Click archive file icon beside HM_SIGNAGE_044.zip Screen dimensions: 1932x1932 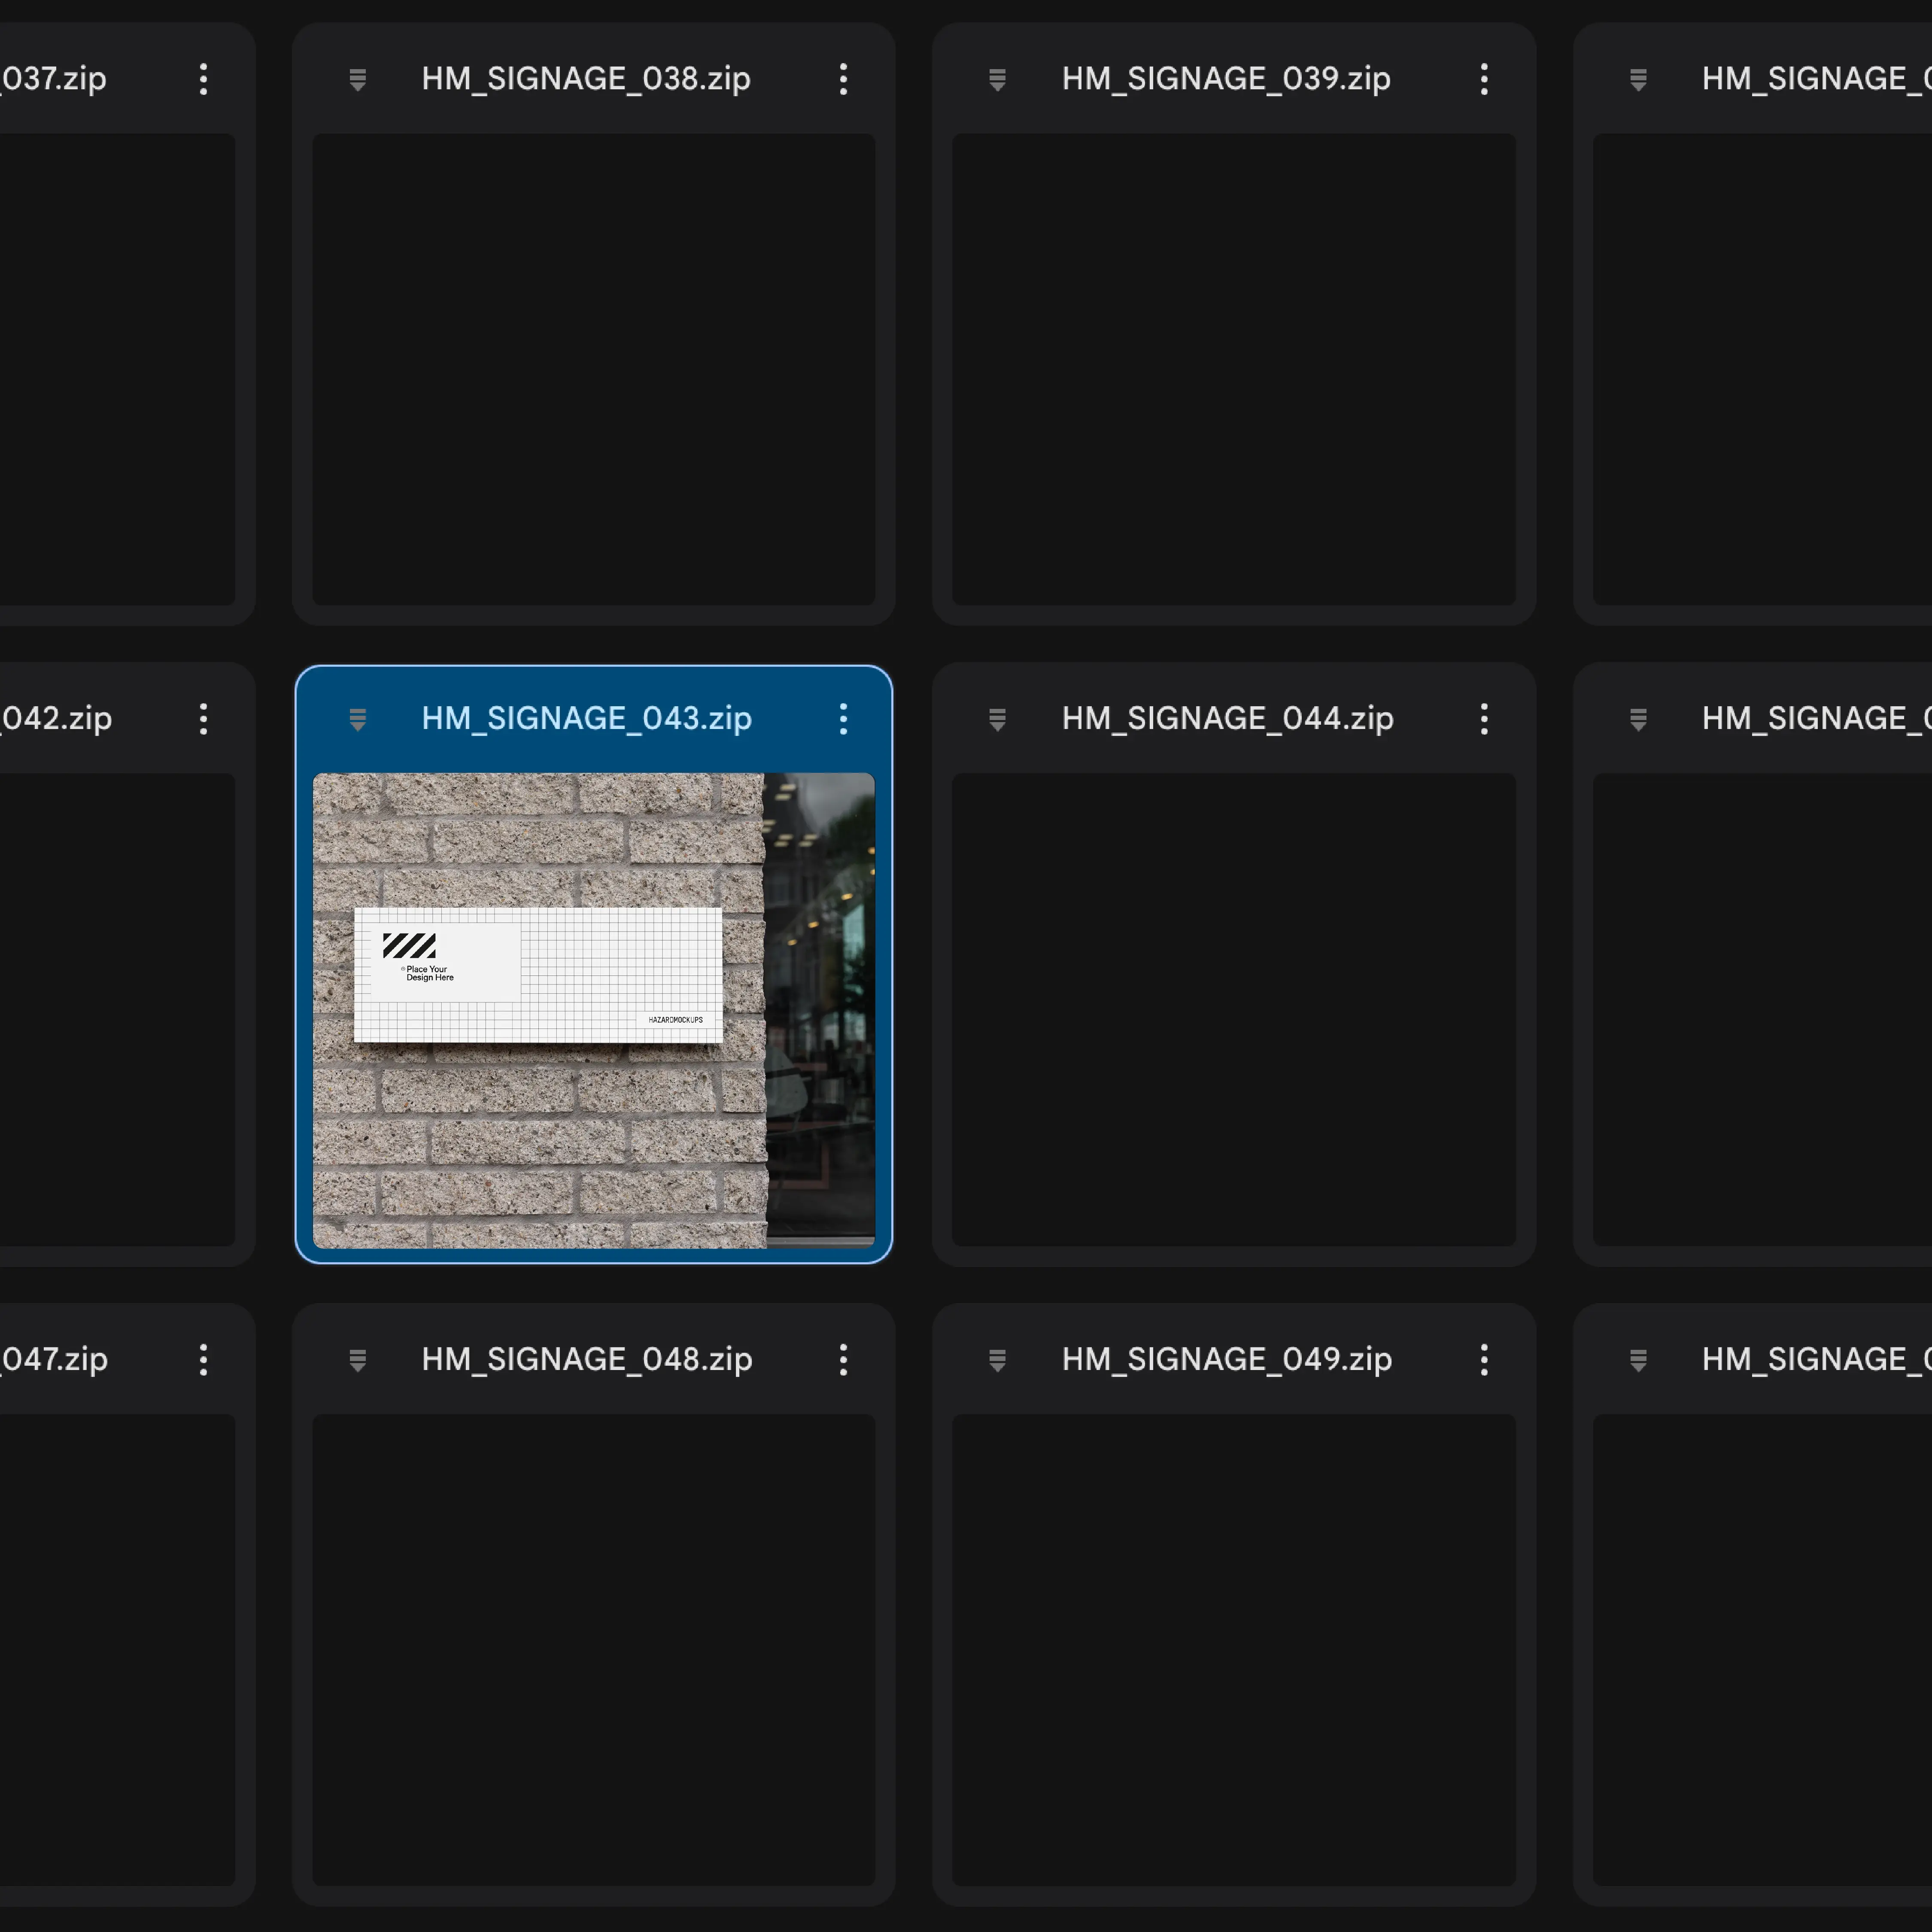(997, 719)
